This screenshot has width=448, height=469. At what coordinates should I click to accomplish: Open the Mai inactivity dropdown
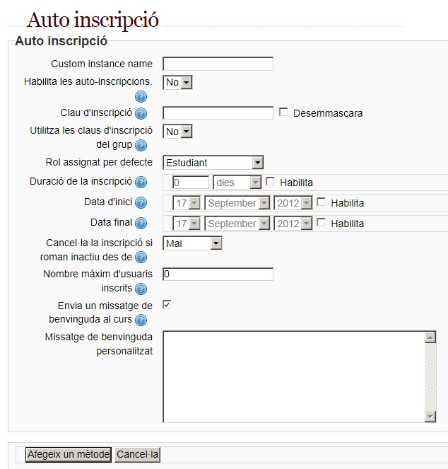192,243
